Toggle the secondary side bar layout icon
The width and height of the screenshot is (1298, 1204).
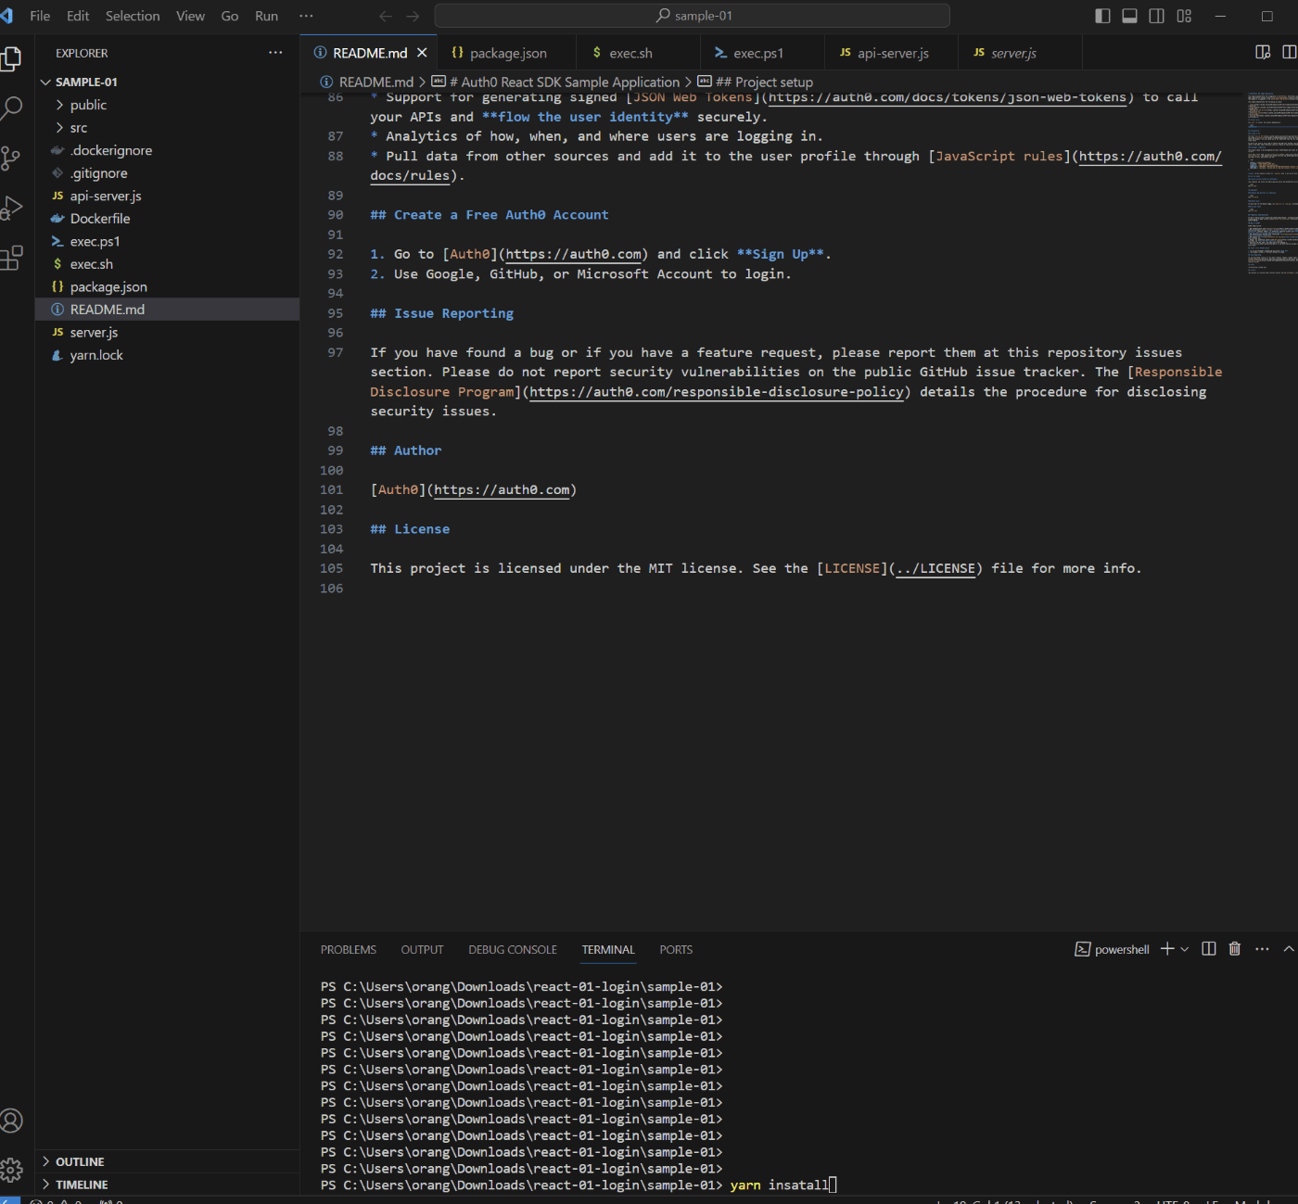tap(1156, 16)
